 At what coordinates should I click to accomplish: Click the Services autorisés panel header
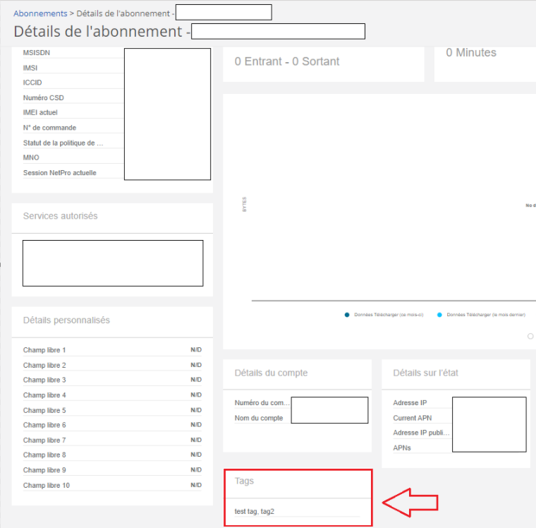pyautogui.click(x=61, y=216)
